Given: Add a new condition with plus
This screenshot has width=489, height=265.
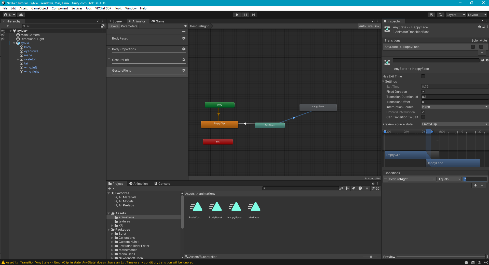Looking at the screenshot, I should tap(476, 185).
